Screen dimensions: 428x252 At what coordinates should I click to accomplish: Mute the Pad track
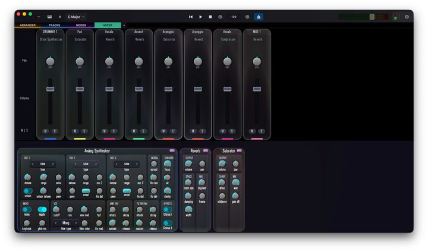pos(75,131)
